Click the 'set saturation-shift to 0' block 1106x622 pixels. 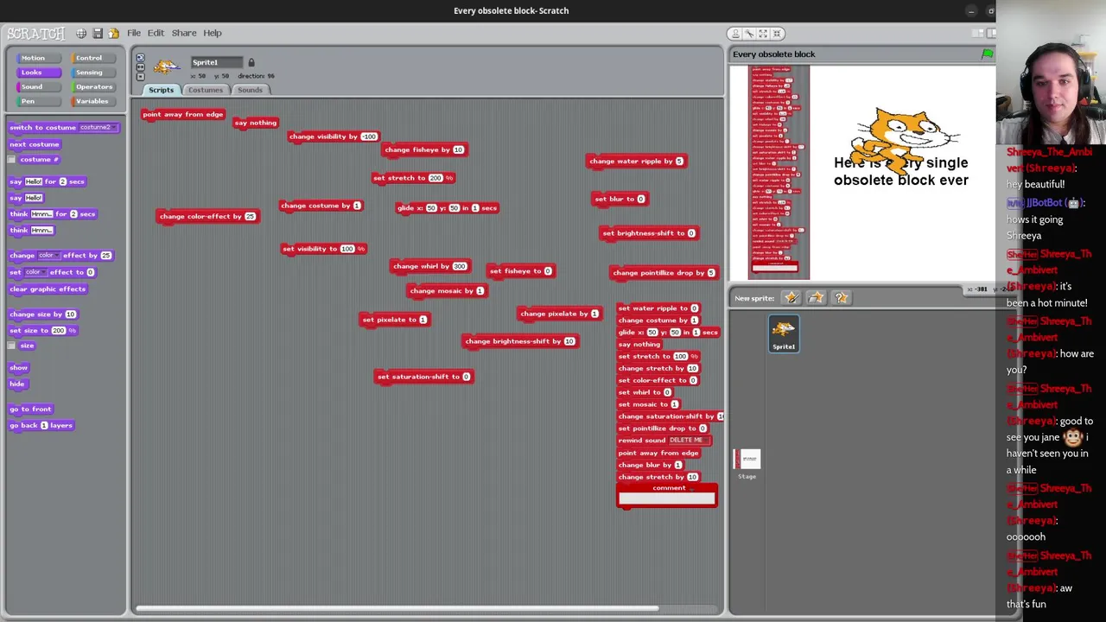(x=423, y=377)
